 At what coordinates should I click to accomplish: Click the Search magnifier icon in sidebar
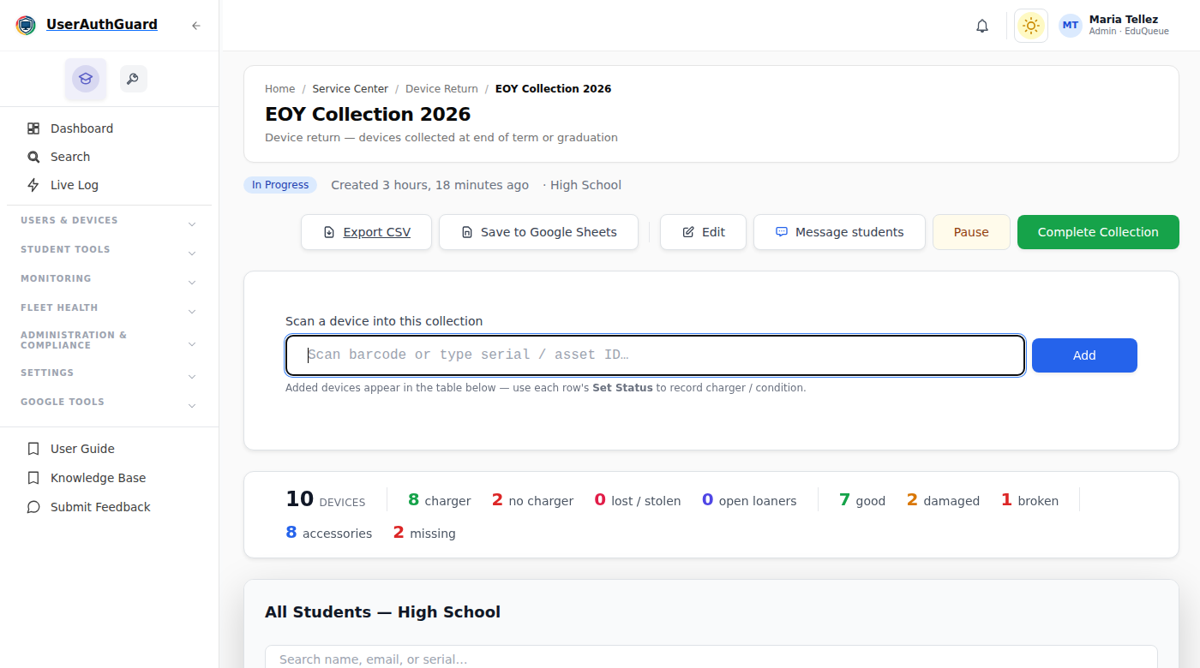click(x=33, y=157)
